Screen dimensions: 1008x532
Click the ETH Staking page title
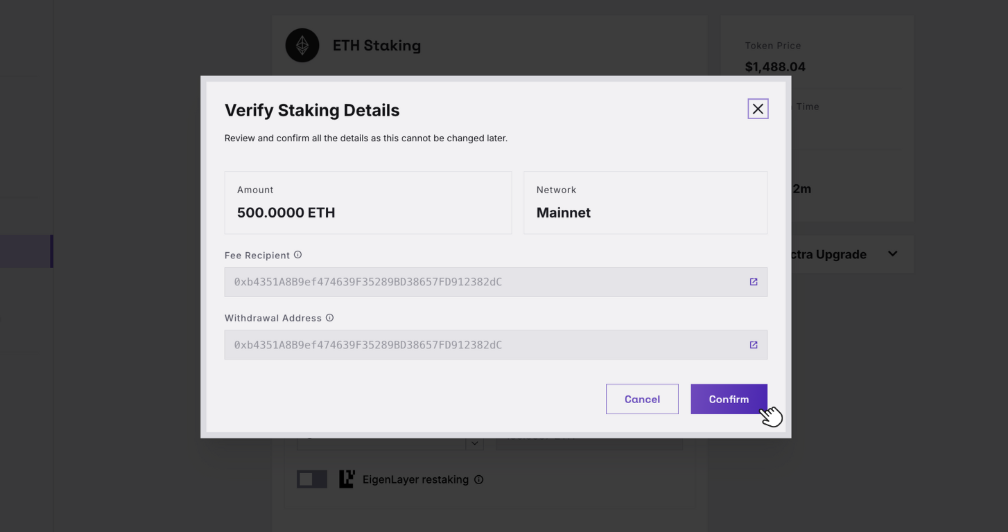click(376, 46)
